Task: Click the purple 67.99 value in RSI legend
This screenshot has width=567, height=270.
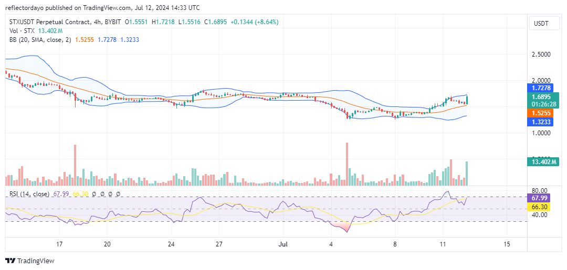Action: point(60,194)
